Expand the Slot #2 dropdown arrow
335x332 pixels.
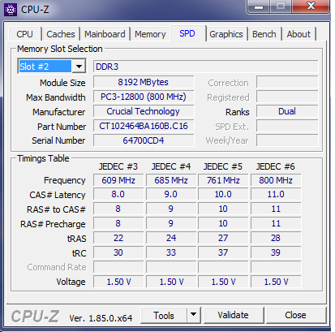pyautogui.click(x=79, y=67)
